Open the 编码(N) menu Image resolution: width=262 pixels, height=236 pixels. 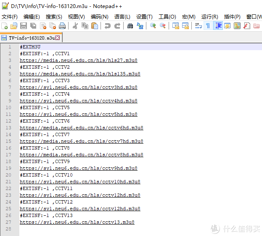100,17
